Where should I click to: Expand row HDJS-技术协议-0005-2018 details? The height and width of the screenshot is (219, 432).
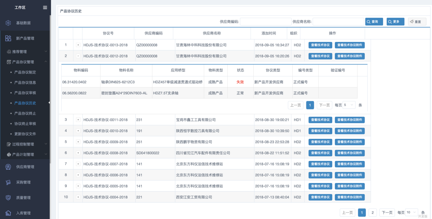(78, 186)
